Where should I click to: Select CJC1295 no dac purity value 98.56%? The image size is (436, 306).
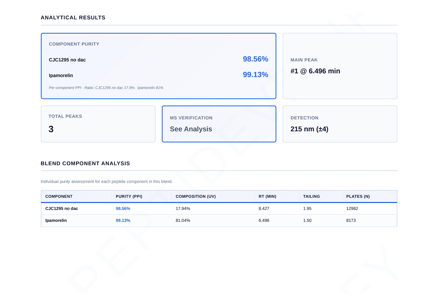click(255, 59)
